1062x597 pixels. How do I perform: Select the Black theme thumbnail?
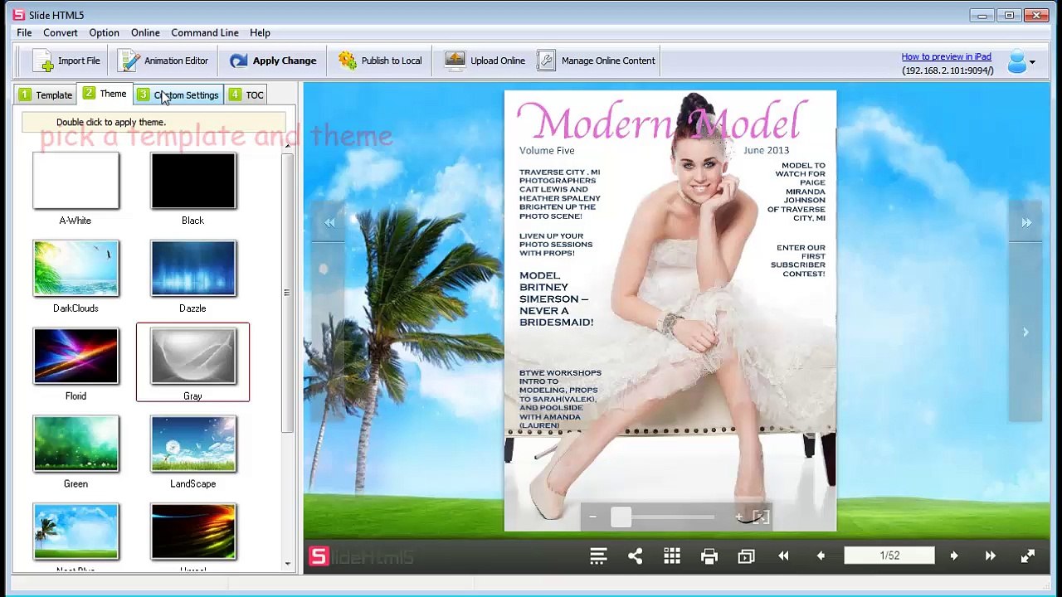[x=193, y=181]
